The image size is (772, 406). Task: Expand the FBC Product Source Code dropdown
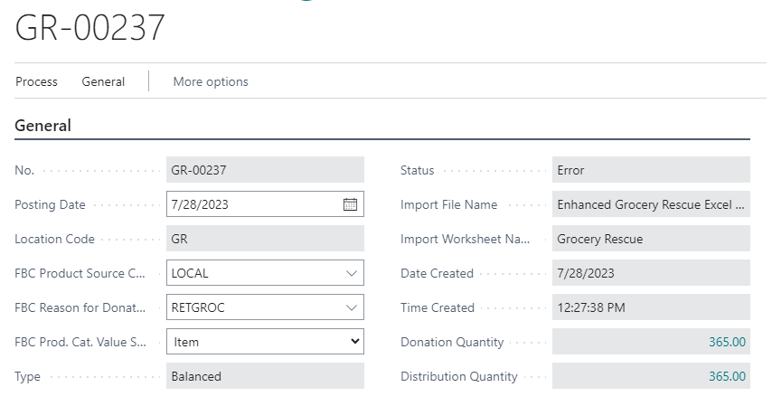pos(351,273)
